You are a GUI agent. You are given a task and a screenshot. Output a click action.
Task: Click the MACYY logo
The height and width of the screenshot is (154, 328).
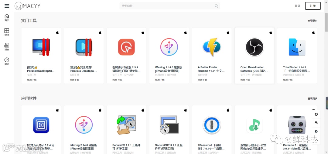click(27, 6)
